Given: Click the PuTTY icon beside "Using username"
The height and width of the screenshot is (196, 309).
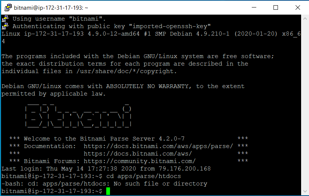Looking at the screenshot, I should pyautogui.click(x=5, y=19).
